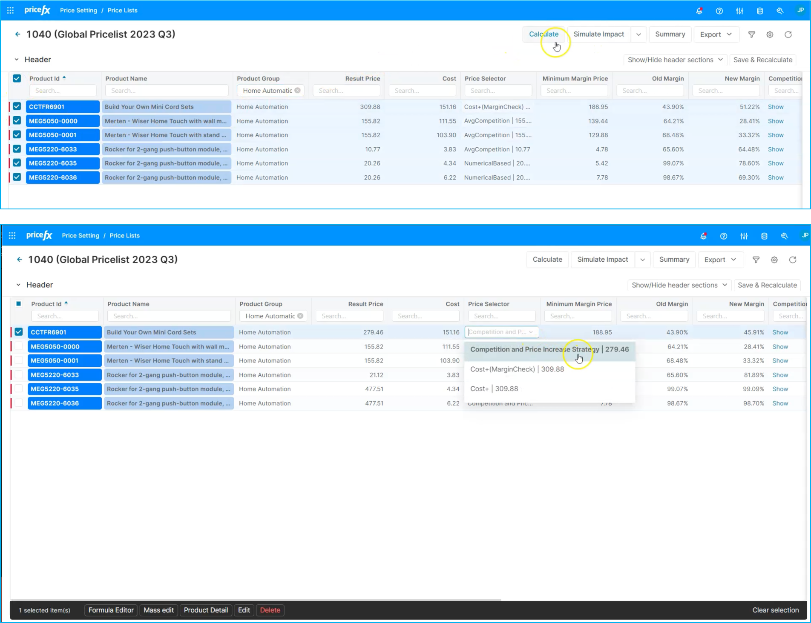Open the app grid launcher in the upper window
The width and height of the screenshot is (811, 623).
pyautogui.click(x=10, y=10)
